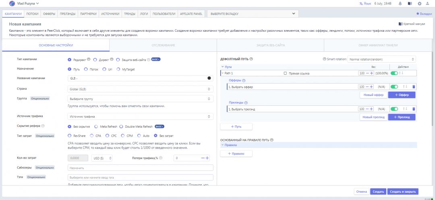Open the notifications bell in header
The height and width of the screenshot is (200, 435).
pos(400,4)
